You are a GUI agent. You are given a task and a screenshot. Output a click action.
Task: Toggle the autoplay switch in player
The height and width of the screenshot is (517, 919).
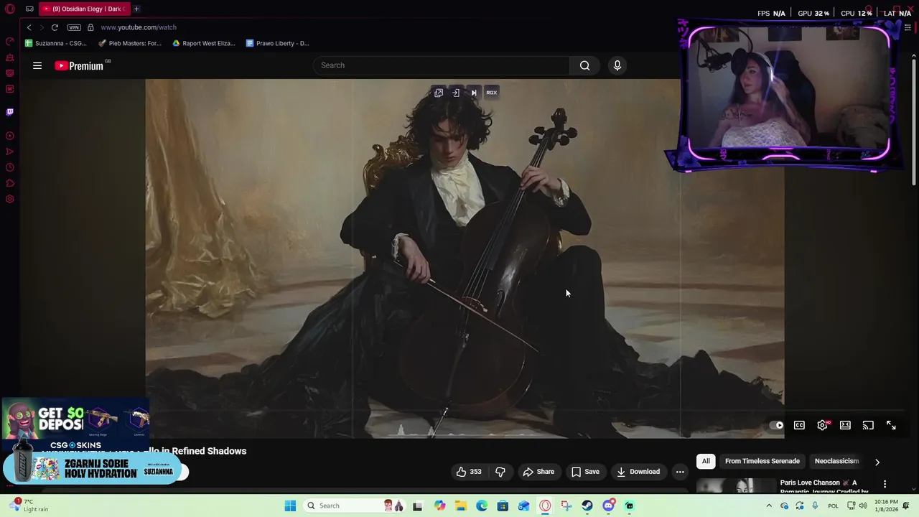click(x=776, y=425)
